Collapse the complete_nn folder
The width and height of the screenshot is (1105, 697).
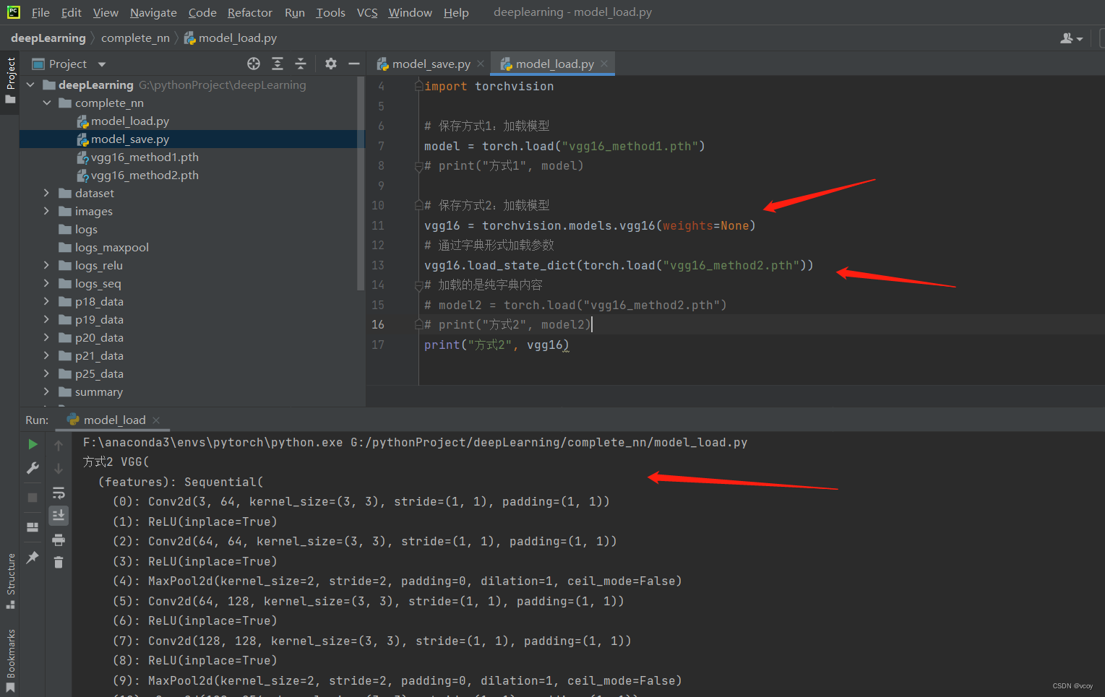[47, 103]
